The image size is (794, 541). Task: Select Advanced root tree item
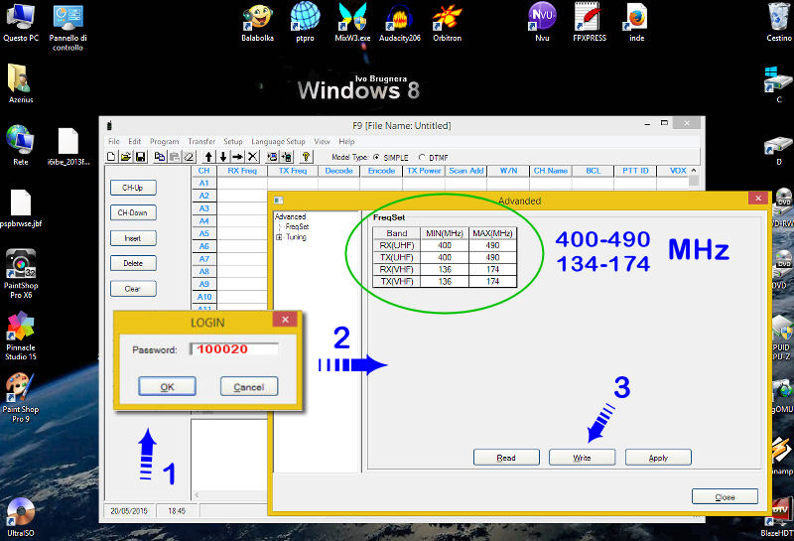tap(290, 216)
